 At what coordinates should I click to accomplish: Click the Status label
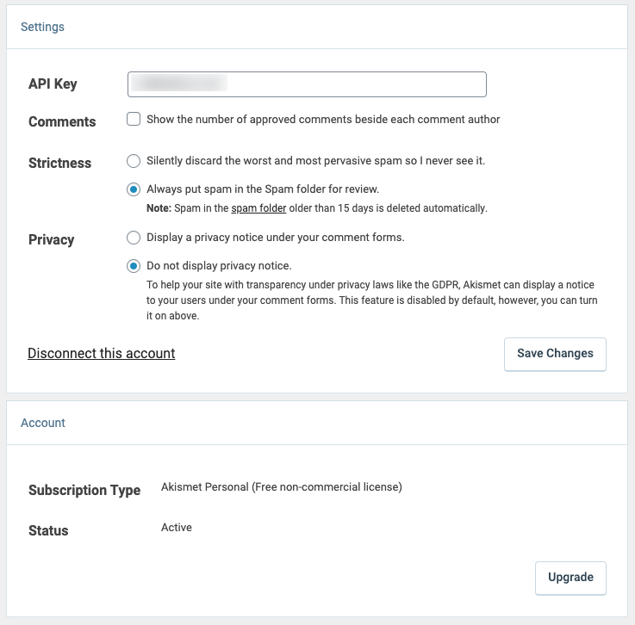(x=48, y=530)
